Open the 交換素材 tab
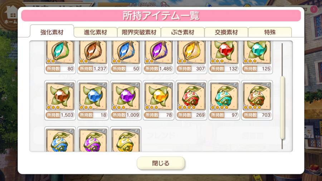This screenshot has width=322, height=181. point(226,32)
